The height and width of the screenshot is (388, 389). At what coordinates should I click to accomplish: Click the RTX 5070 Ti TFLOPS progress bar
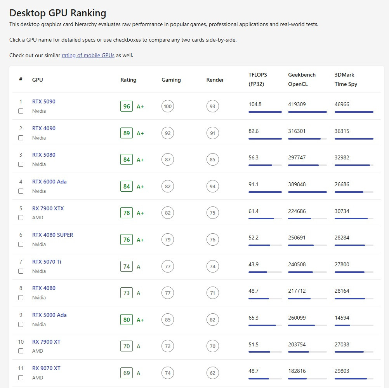coord(265,272)
